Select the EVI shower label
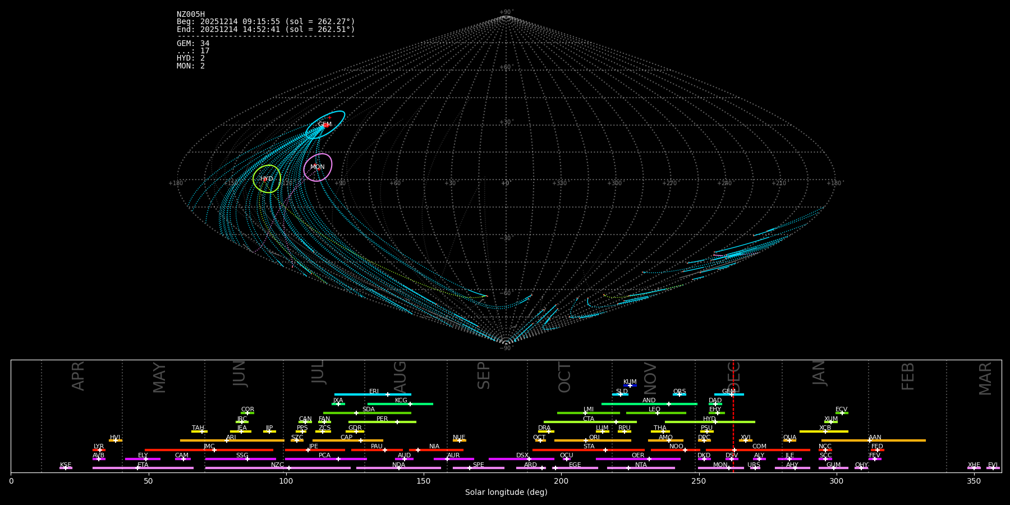This screenshot has width=1010, height=505. click(x=993, y=465)
